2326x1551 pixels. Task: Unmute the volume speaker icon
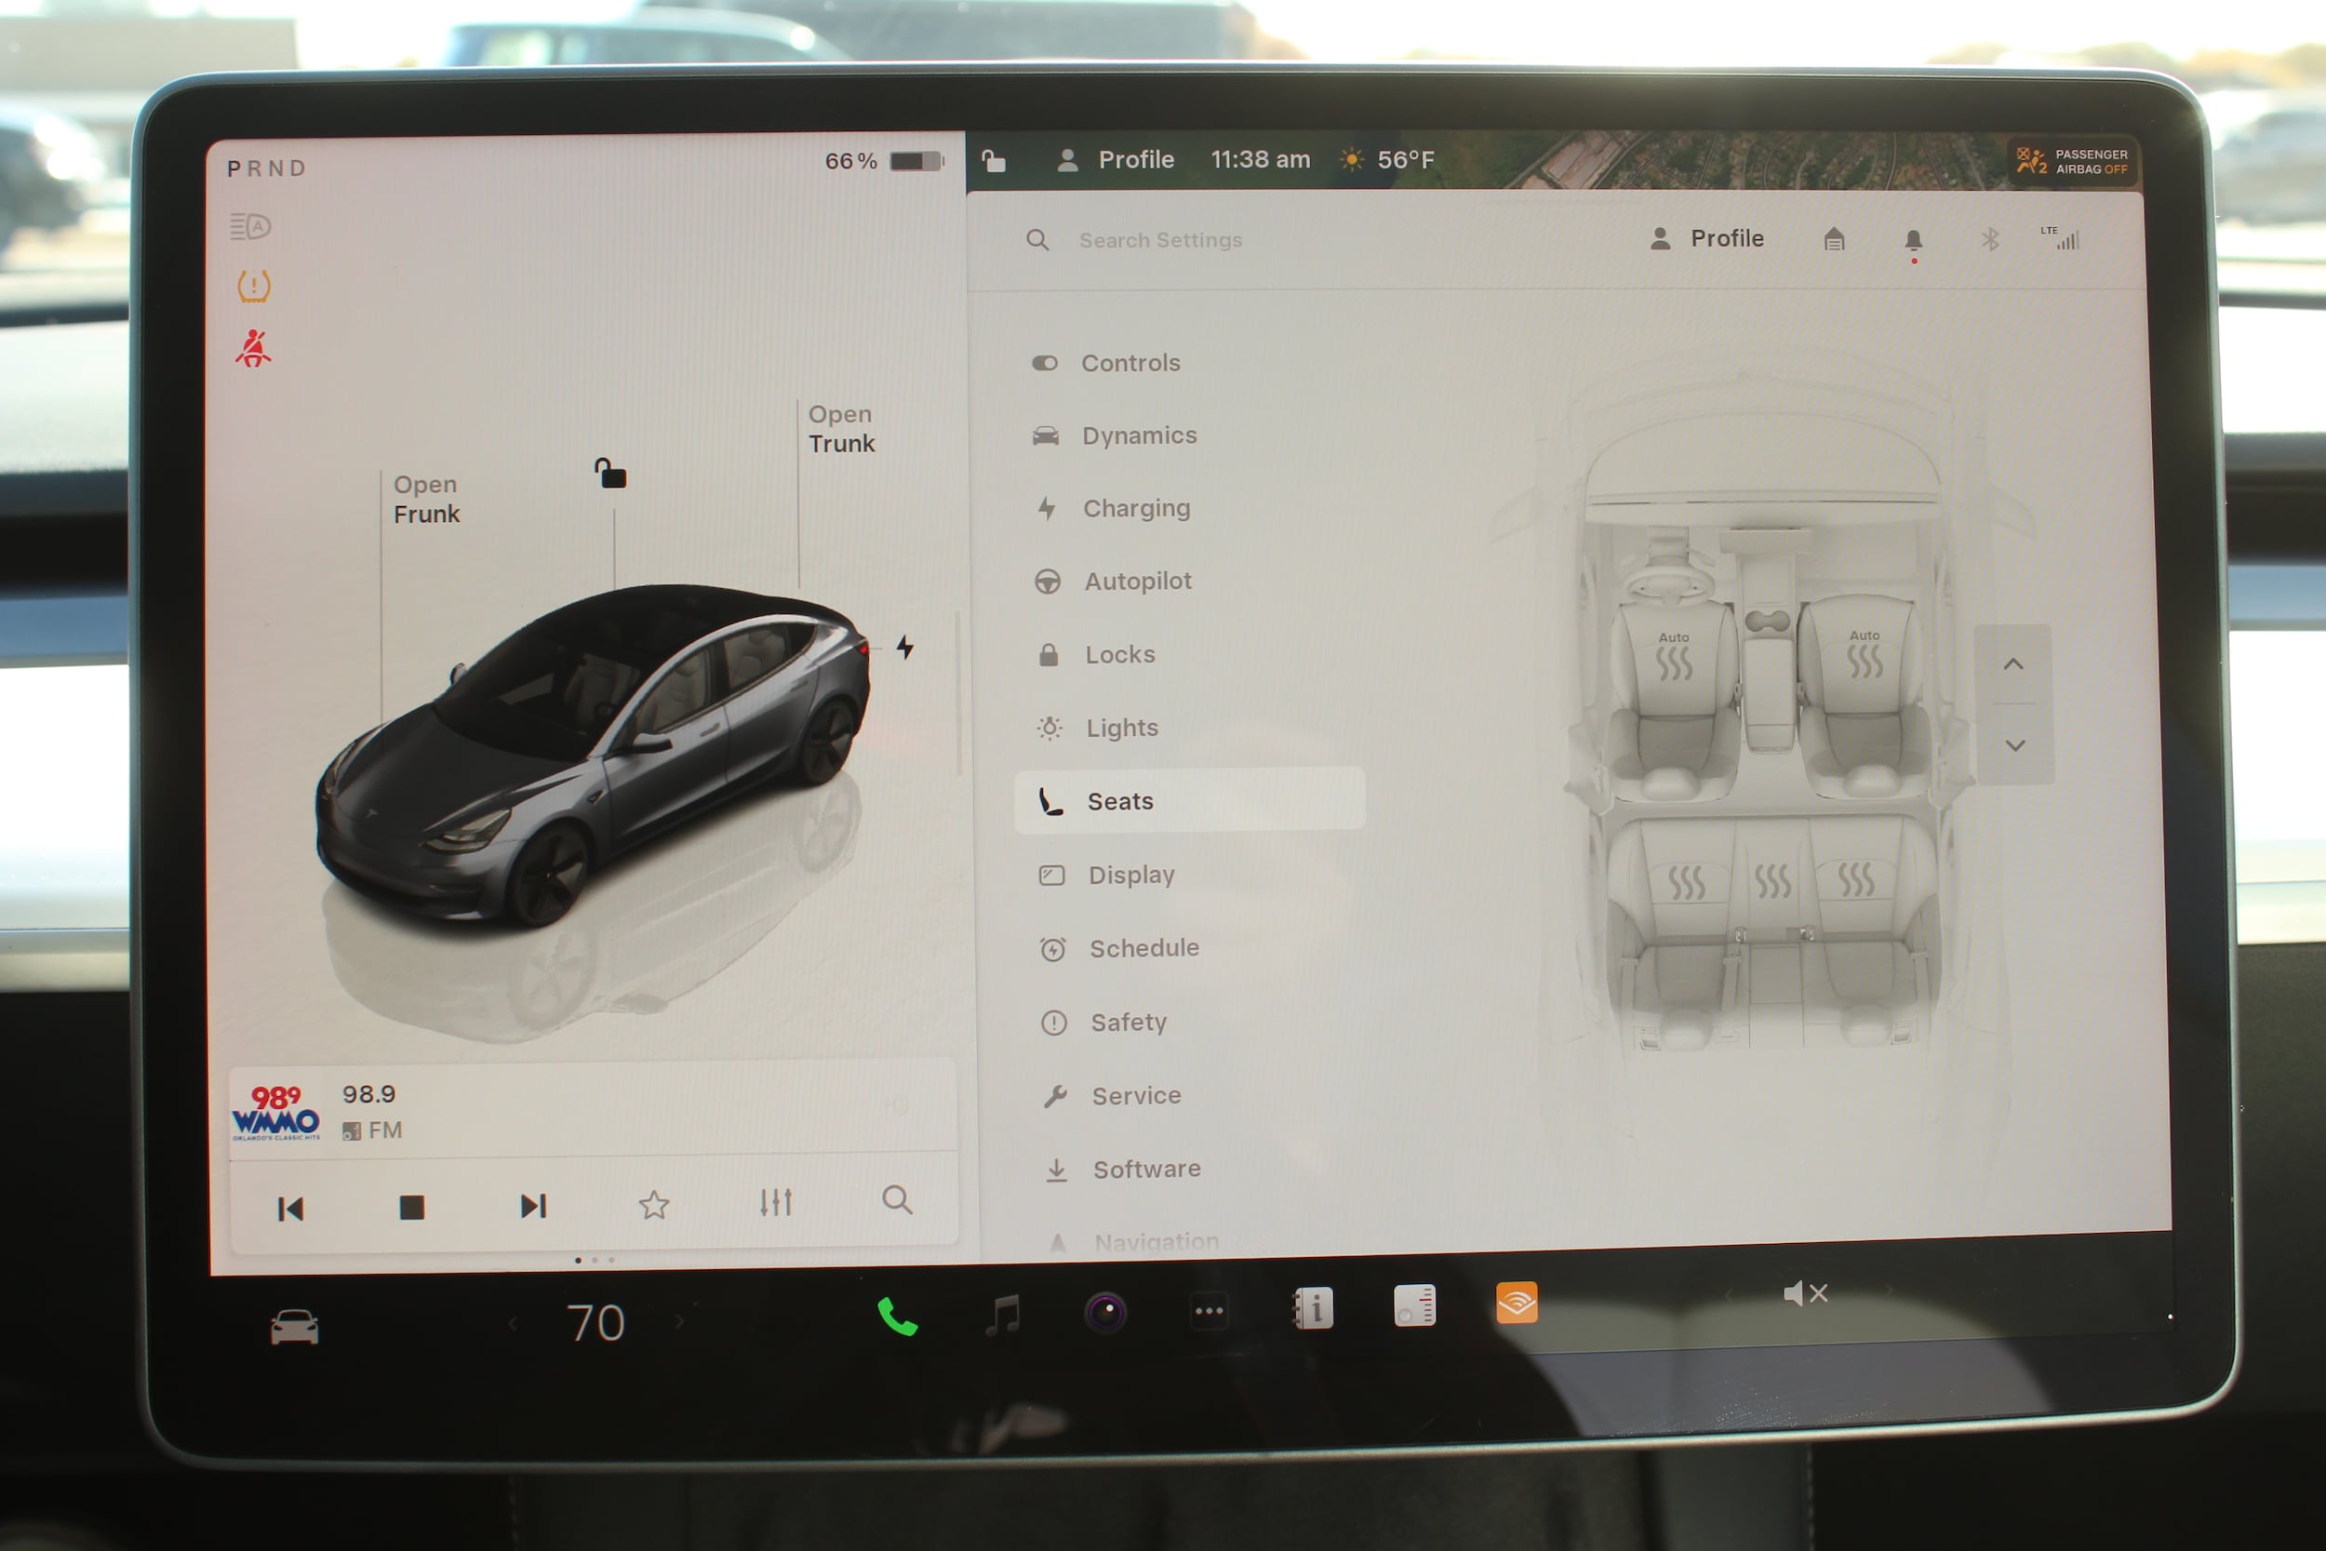tap(1805, 1294)
